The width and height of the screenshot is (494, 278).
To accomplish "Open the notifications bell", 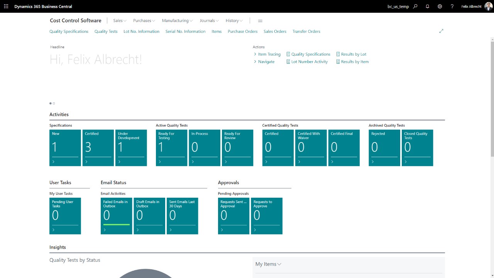I will pyautogui.click(x=428, y=7).
